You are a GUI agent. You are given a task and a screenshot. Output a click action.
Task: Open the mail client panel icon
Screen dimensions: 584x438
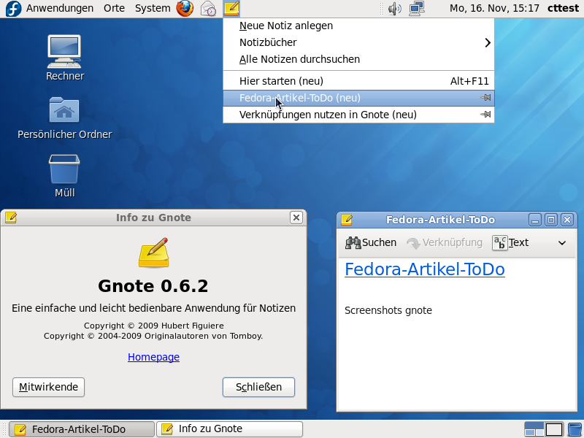(x=209, y=9)
